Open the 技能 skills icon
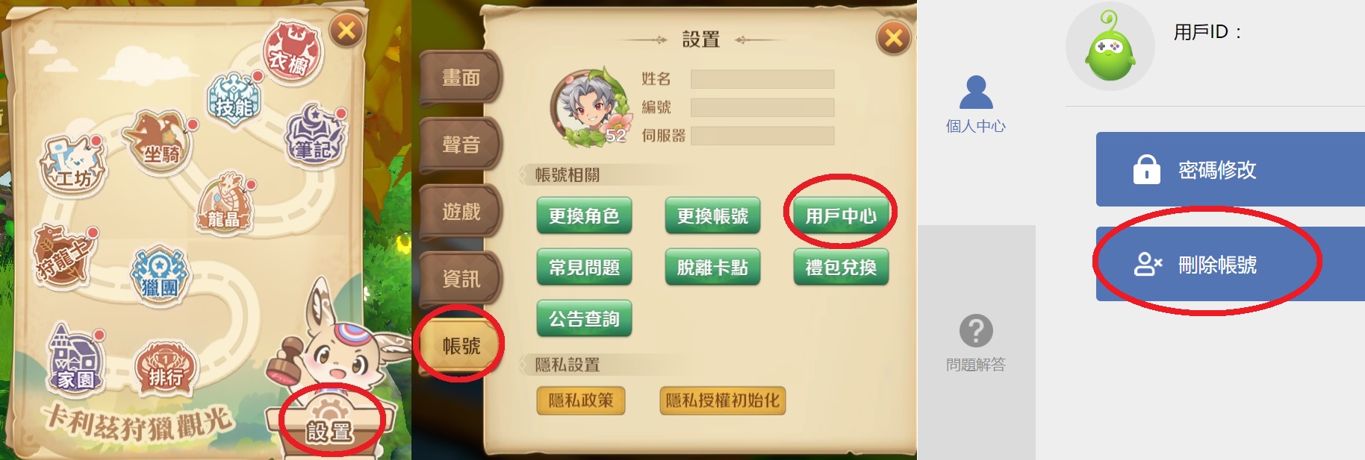This screenshot has height=460, width=1365. coord(234,100)
